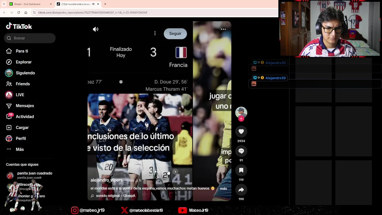Click the Explorar compass icon
Screen dimensions: 382x215
[9, 62]
